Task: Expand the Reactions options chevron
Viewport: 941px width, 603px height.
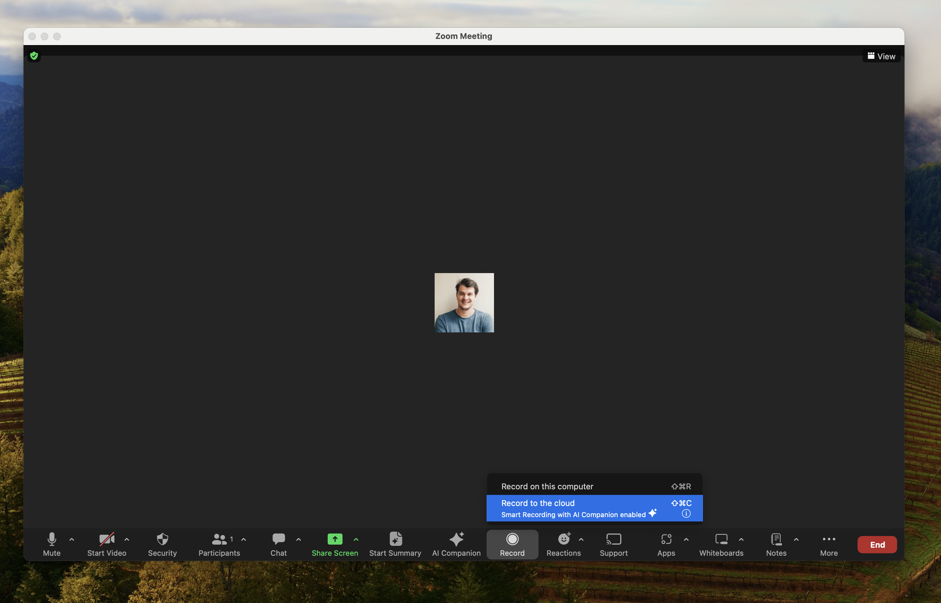Action: click(581, 540)
